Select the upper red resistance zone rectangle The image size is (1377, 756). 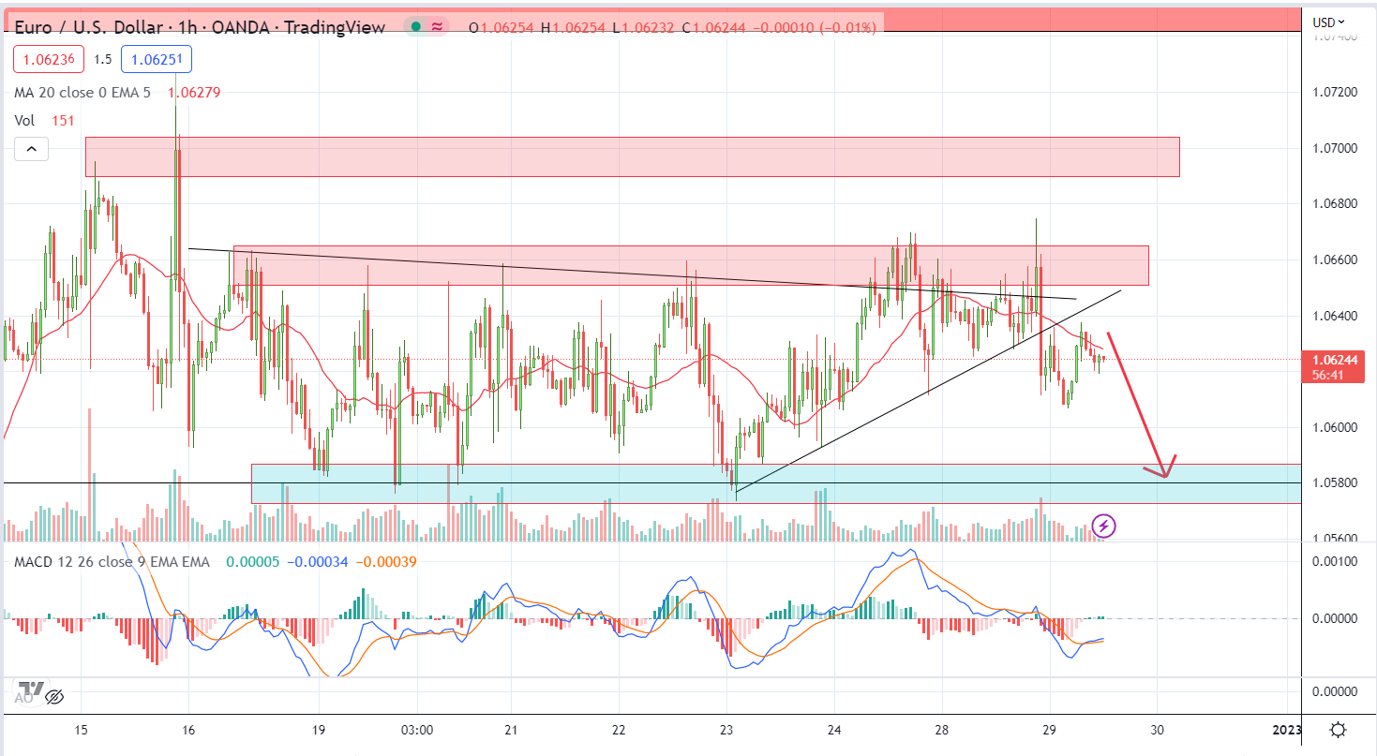tap(632, 156)
